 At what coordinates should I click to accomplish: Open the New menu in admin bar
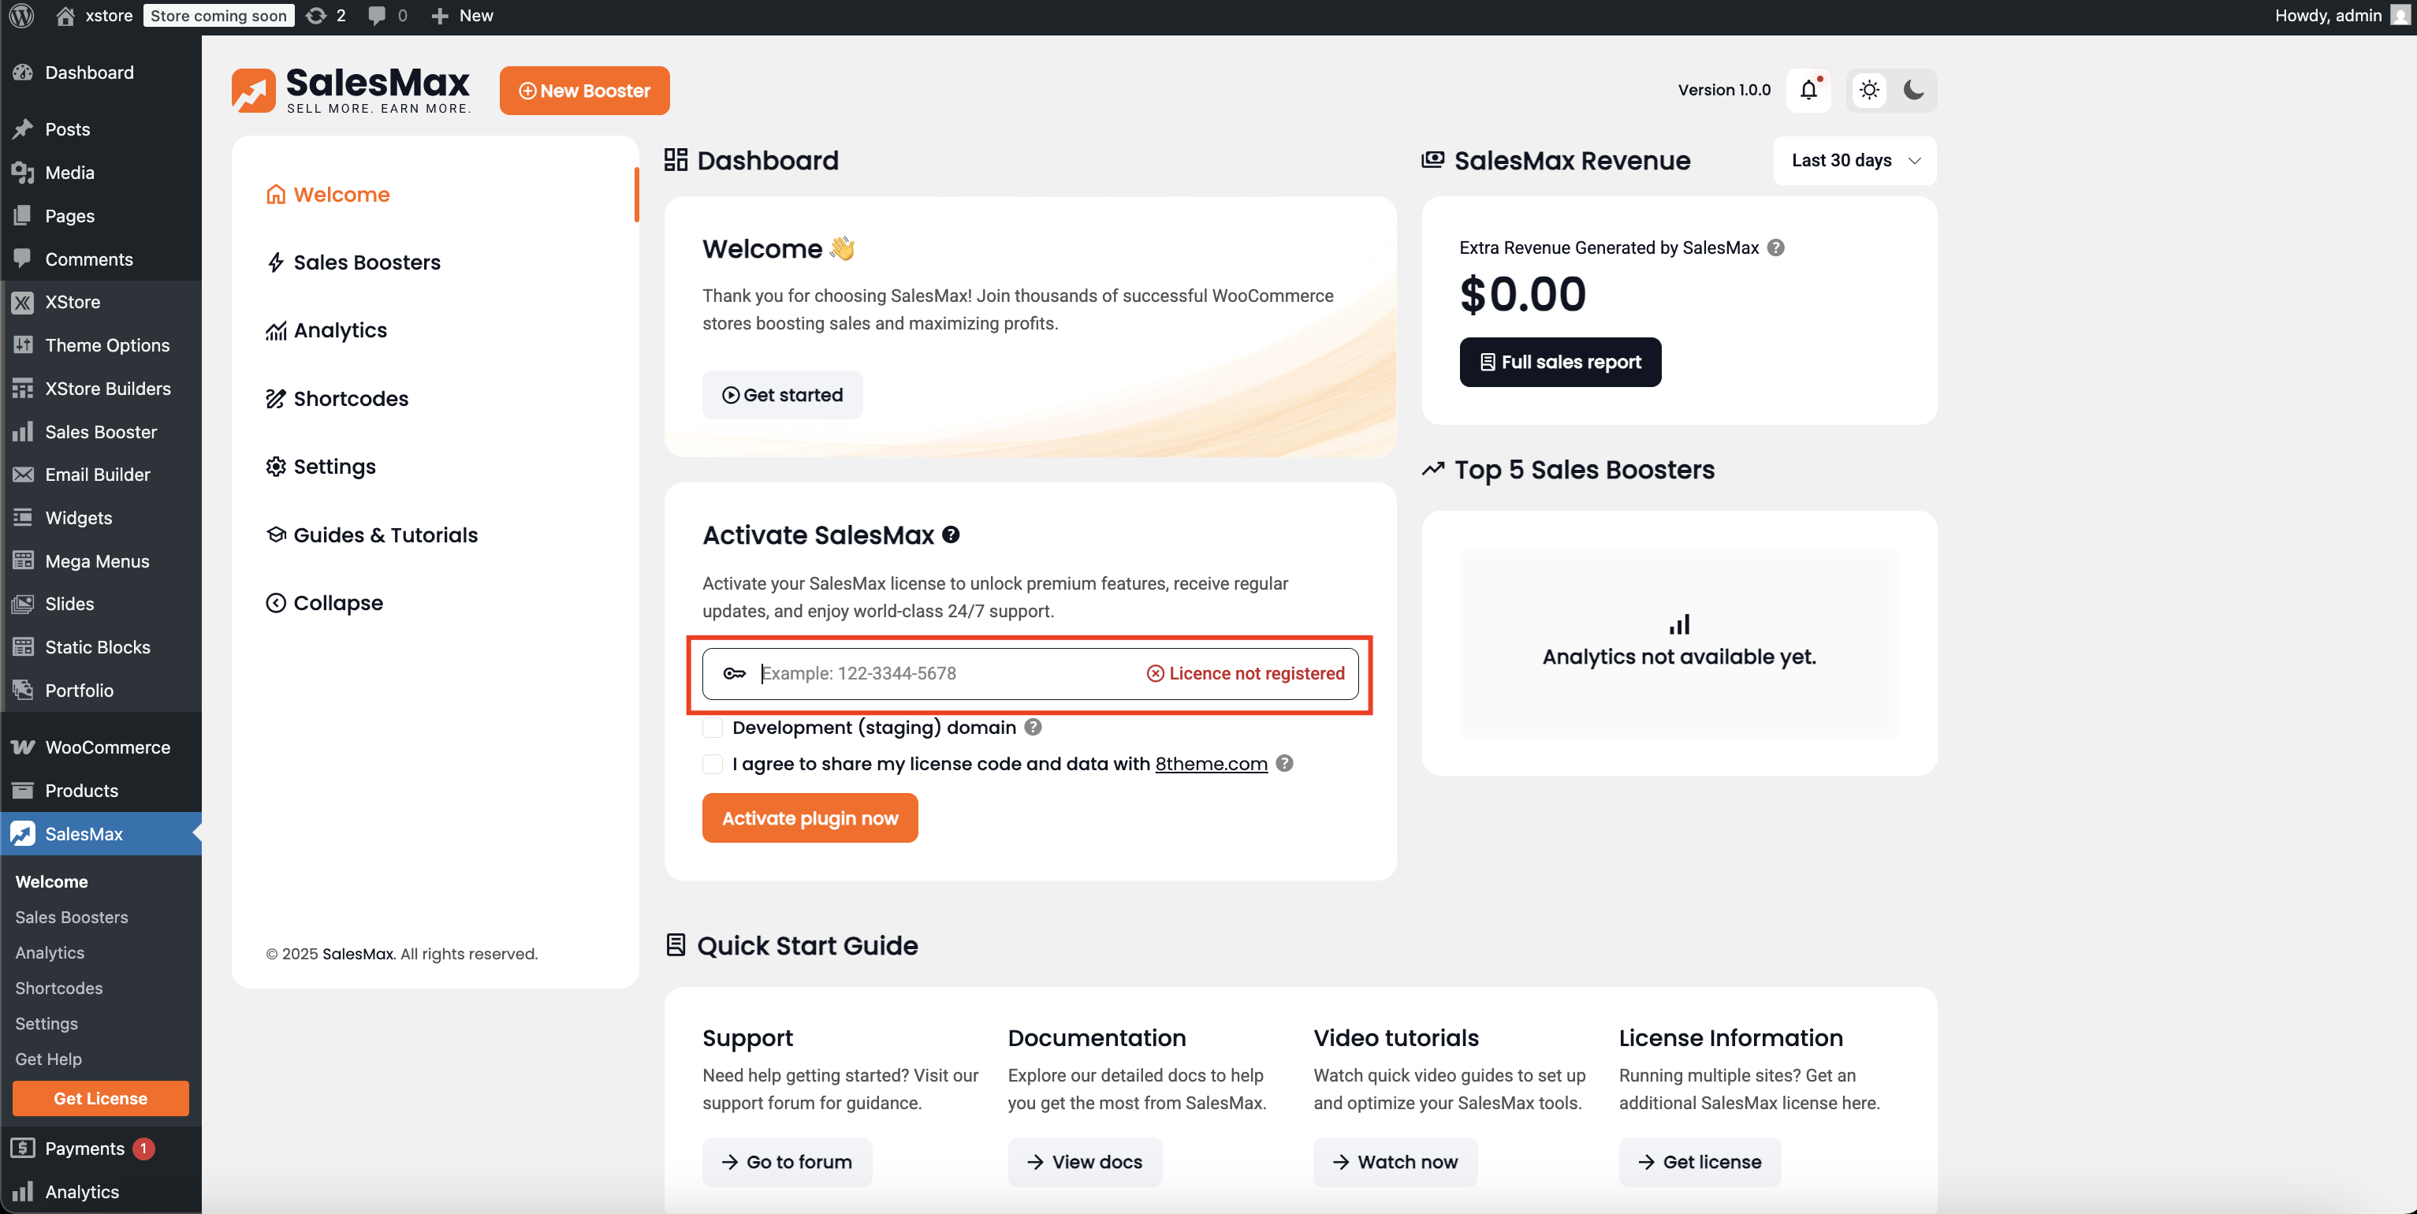pos(463,15)
